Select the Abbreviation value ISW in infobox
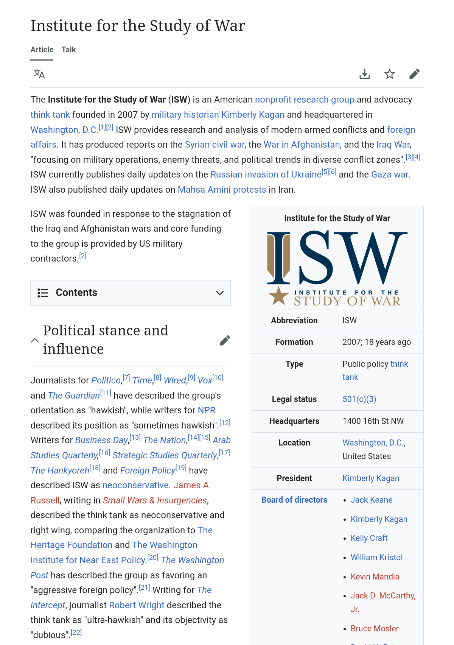454x645 pixels. pos(350,321)
